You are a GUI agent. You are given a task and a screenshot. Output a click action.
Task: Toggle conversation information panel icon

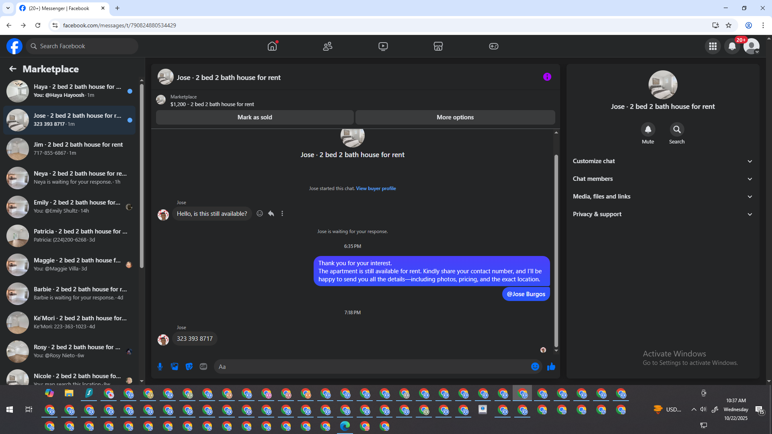point(547,77)
